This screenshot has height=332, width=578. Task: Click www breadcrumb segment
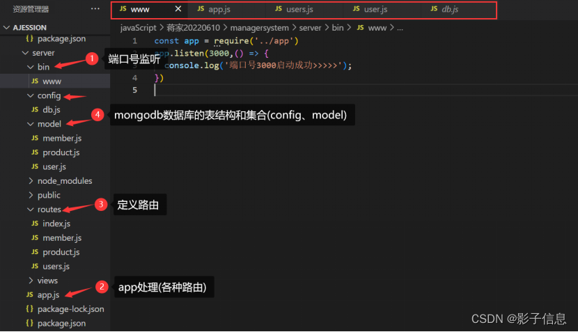tap(377, 28)
